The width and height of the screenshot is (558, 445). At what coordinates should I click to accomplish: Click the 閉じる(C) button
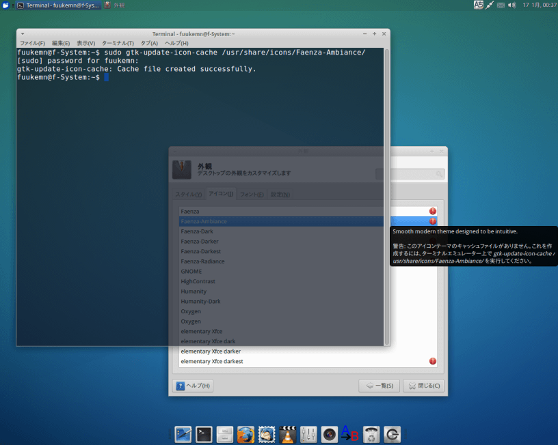[424, 386]
